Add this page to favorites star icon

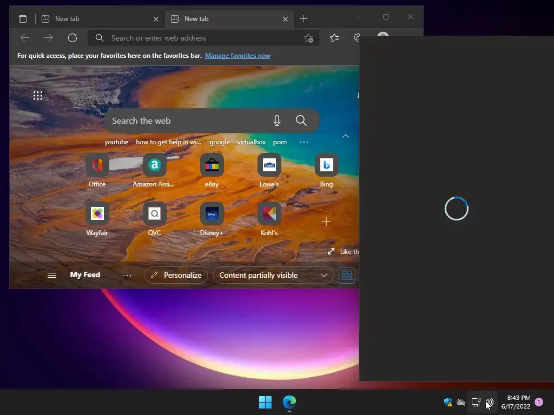click(308, 38)
